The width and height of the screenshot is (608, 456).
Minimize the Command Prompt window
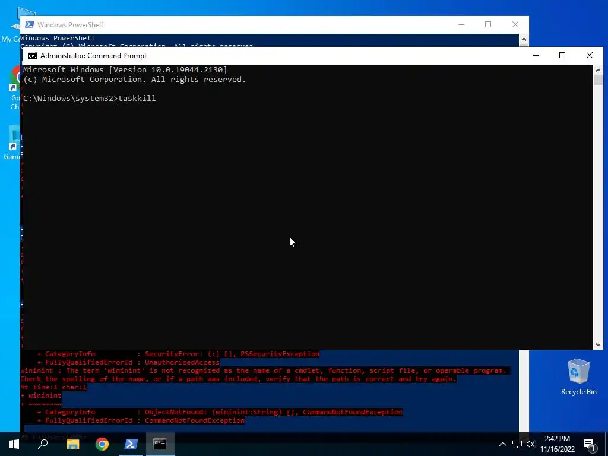(536, 55)
